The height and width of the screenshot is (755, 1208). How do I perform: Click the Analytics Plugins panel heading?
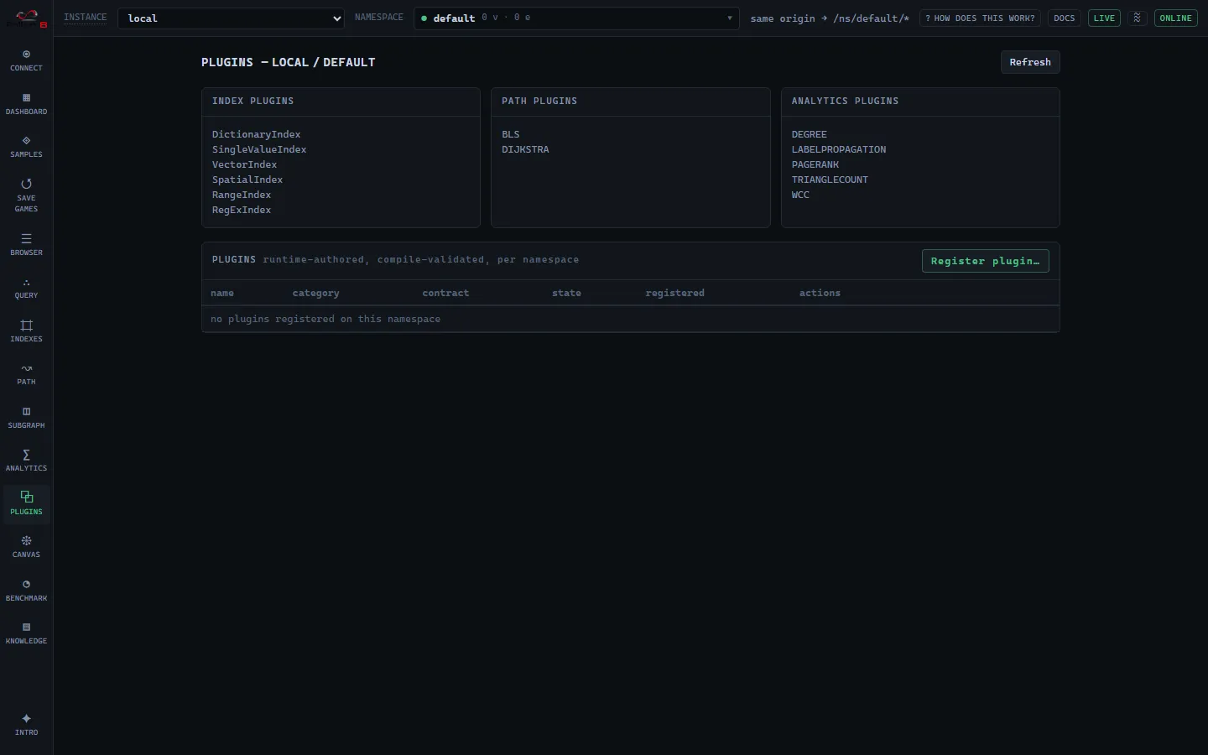click(845, 101)
